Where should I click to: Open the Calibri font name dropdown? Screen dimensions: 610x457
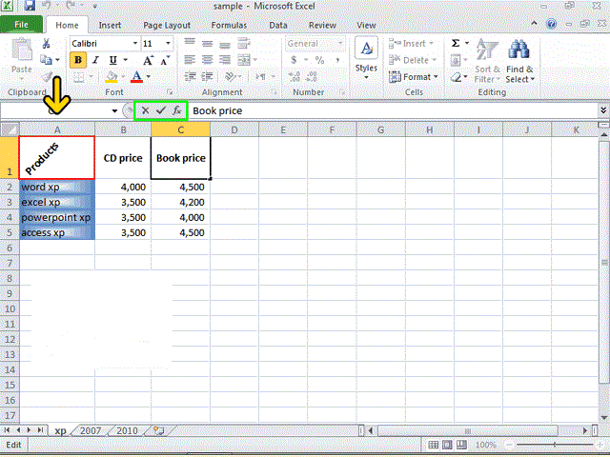135,43
